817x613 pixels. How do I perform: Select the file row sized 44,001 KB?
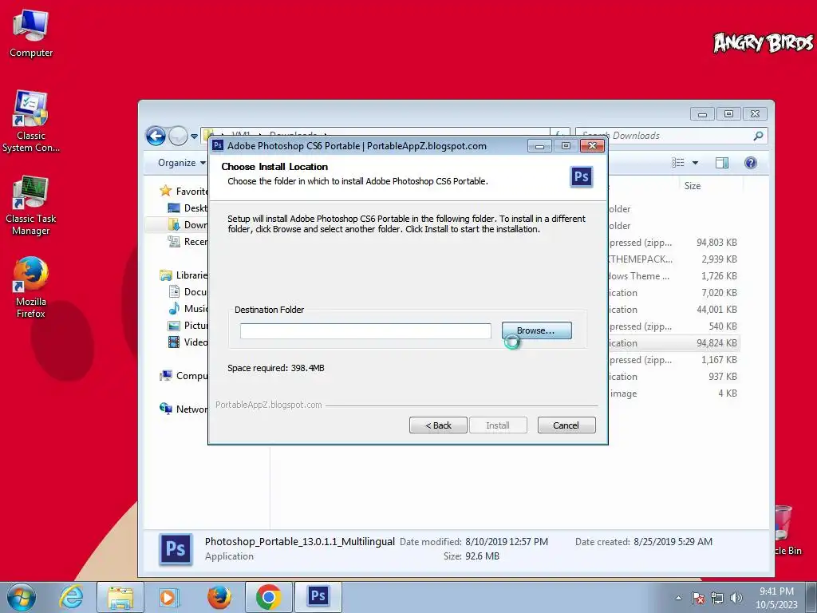point(673,309)
